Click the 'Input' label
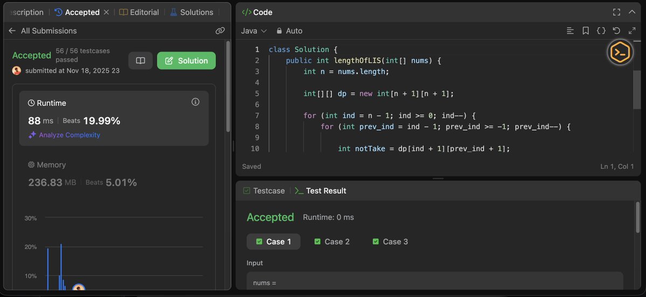646x297 pixels. pos(255,263)
